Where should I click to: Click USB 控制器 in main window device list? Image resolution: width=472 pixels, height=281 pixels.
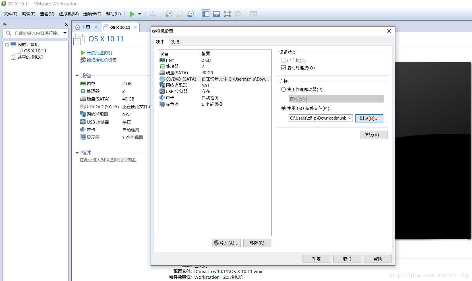98,122
